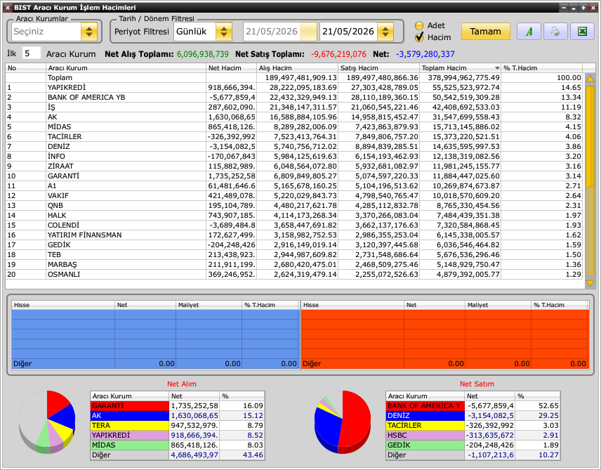
Task: Click the İlk count input field
Action: [x=31, y=53]
